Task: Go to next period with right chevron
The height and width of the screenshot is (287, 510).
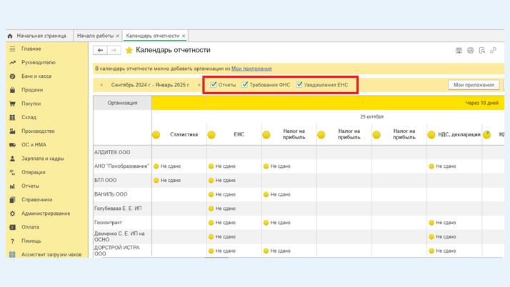Action: (x=199, y=85)
